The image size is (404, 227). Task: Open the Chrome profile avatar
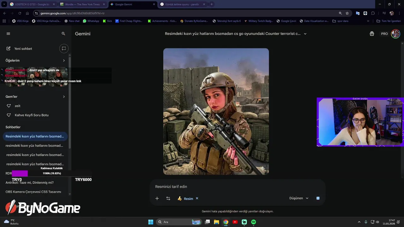pyautogui.click(x=392, y=13)
